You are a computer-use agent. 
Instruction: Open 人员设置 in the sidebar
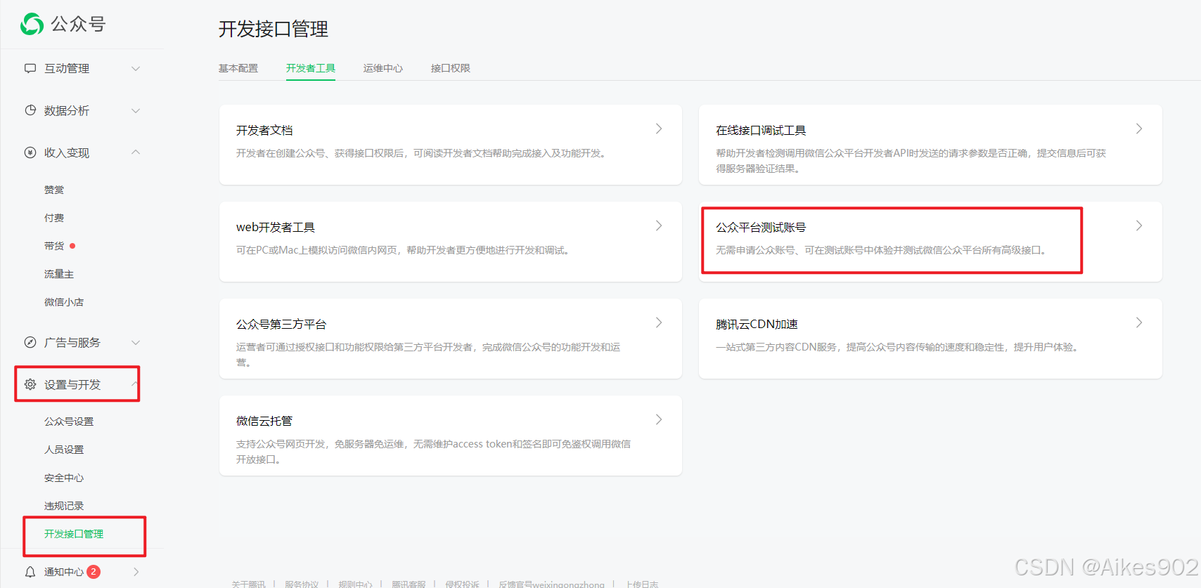[64, 450]
